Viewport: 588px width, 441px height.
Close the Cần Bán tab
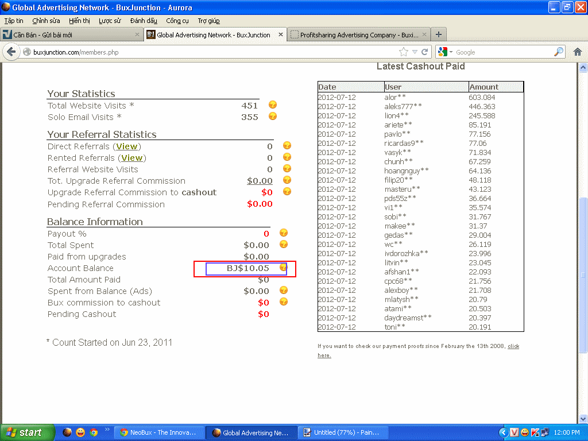[x=137, y=34]
